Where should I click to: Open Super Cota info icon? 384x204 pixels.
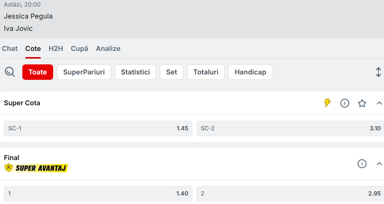click(345, 103)
